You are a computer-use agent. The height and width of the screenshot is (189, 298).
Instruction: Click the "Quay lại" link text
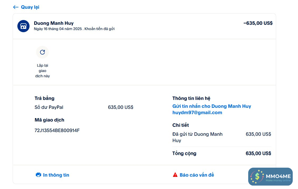pos(30,7)
